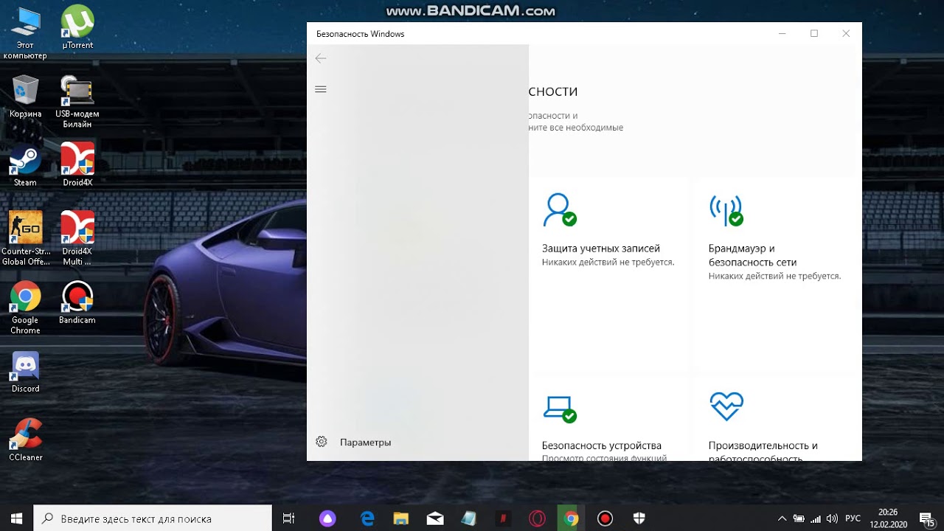The width and height of the screenshot is (944, 531).
Task: Select the µTorrent desktop shortcut
Action: [77, 27]
